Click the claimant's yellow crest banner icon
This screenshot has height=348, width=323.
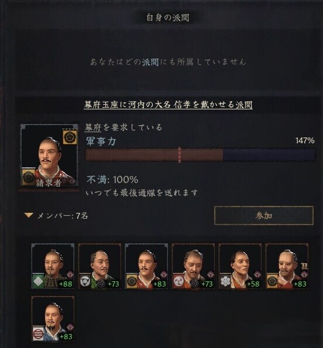pyautogui.click(x=70, y=137)
